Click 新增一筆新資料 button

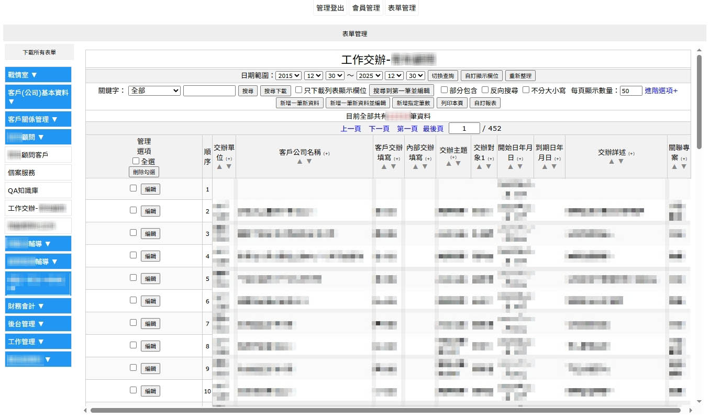point(299,103)
